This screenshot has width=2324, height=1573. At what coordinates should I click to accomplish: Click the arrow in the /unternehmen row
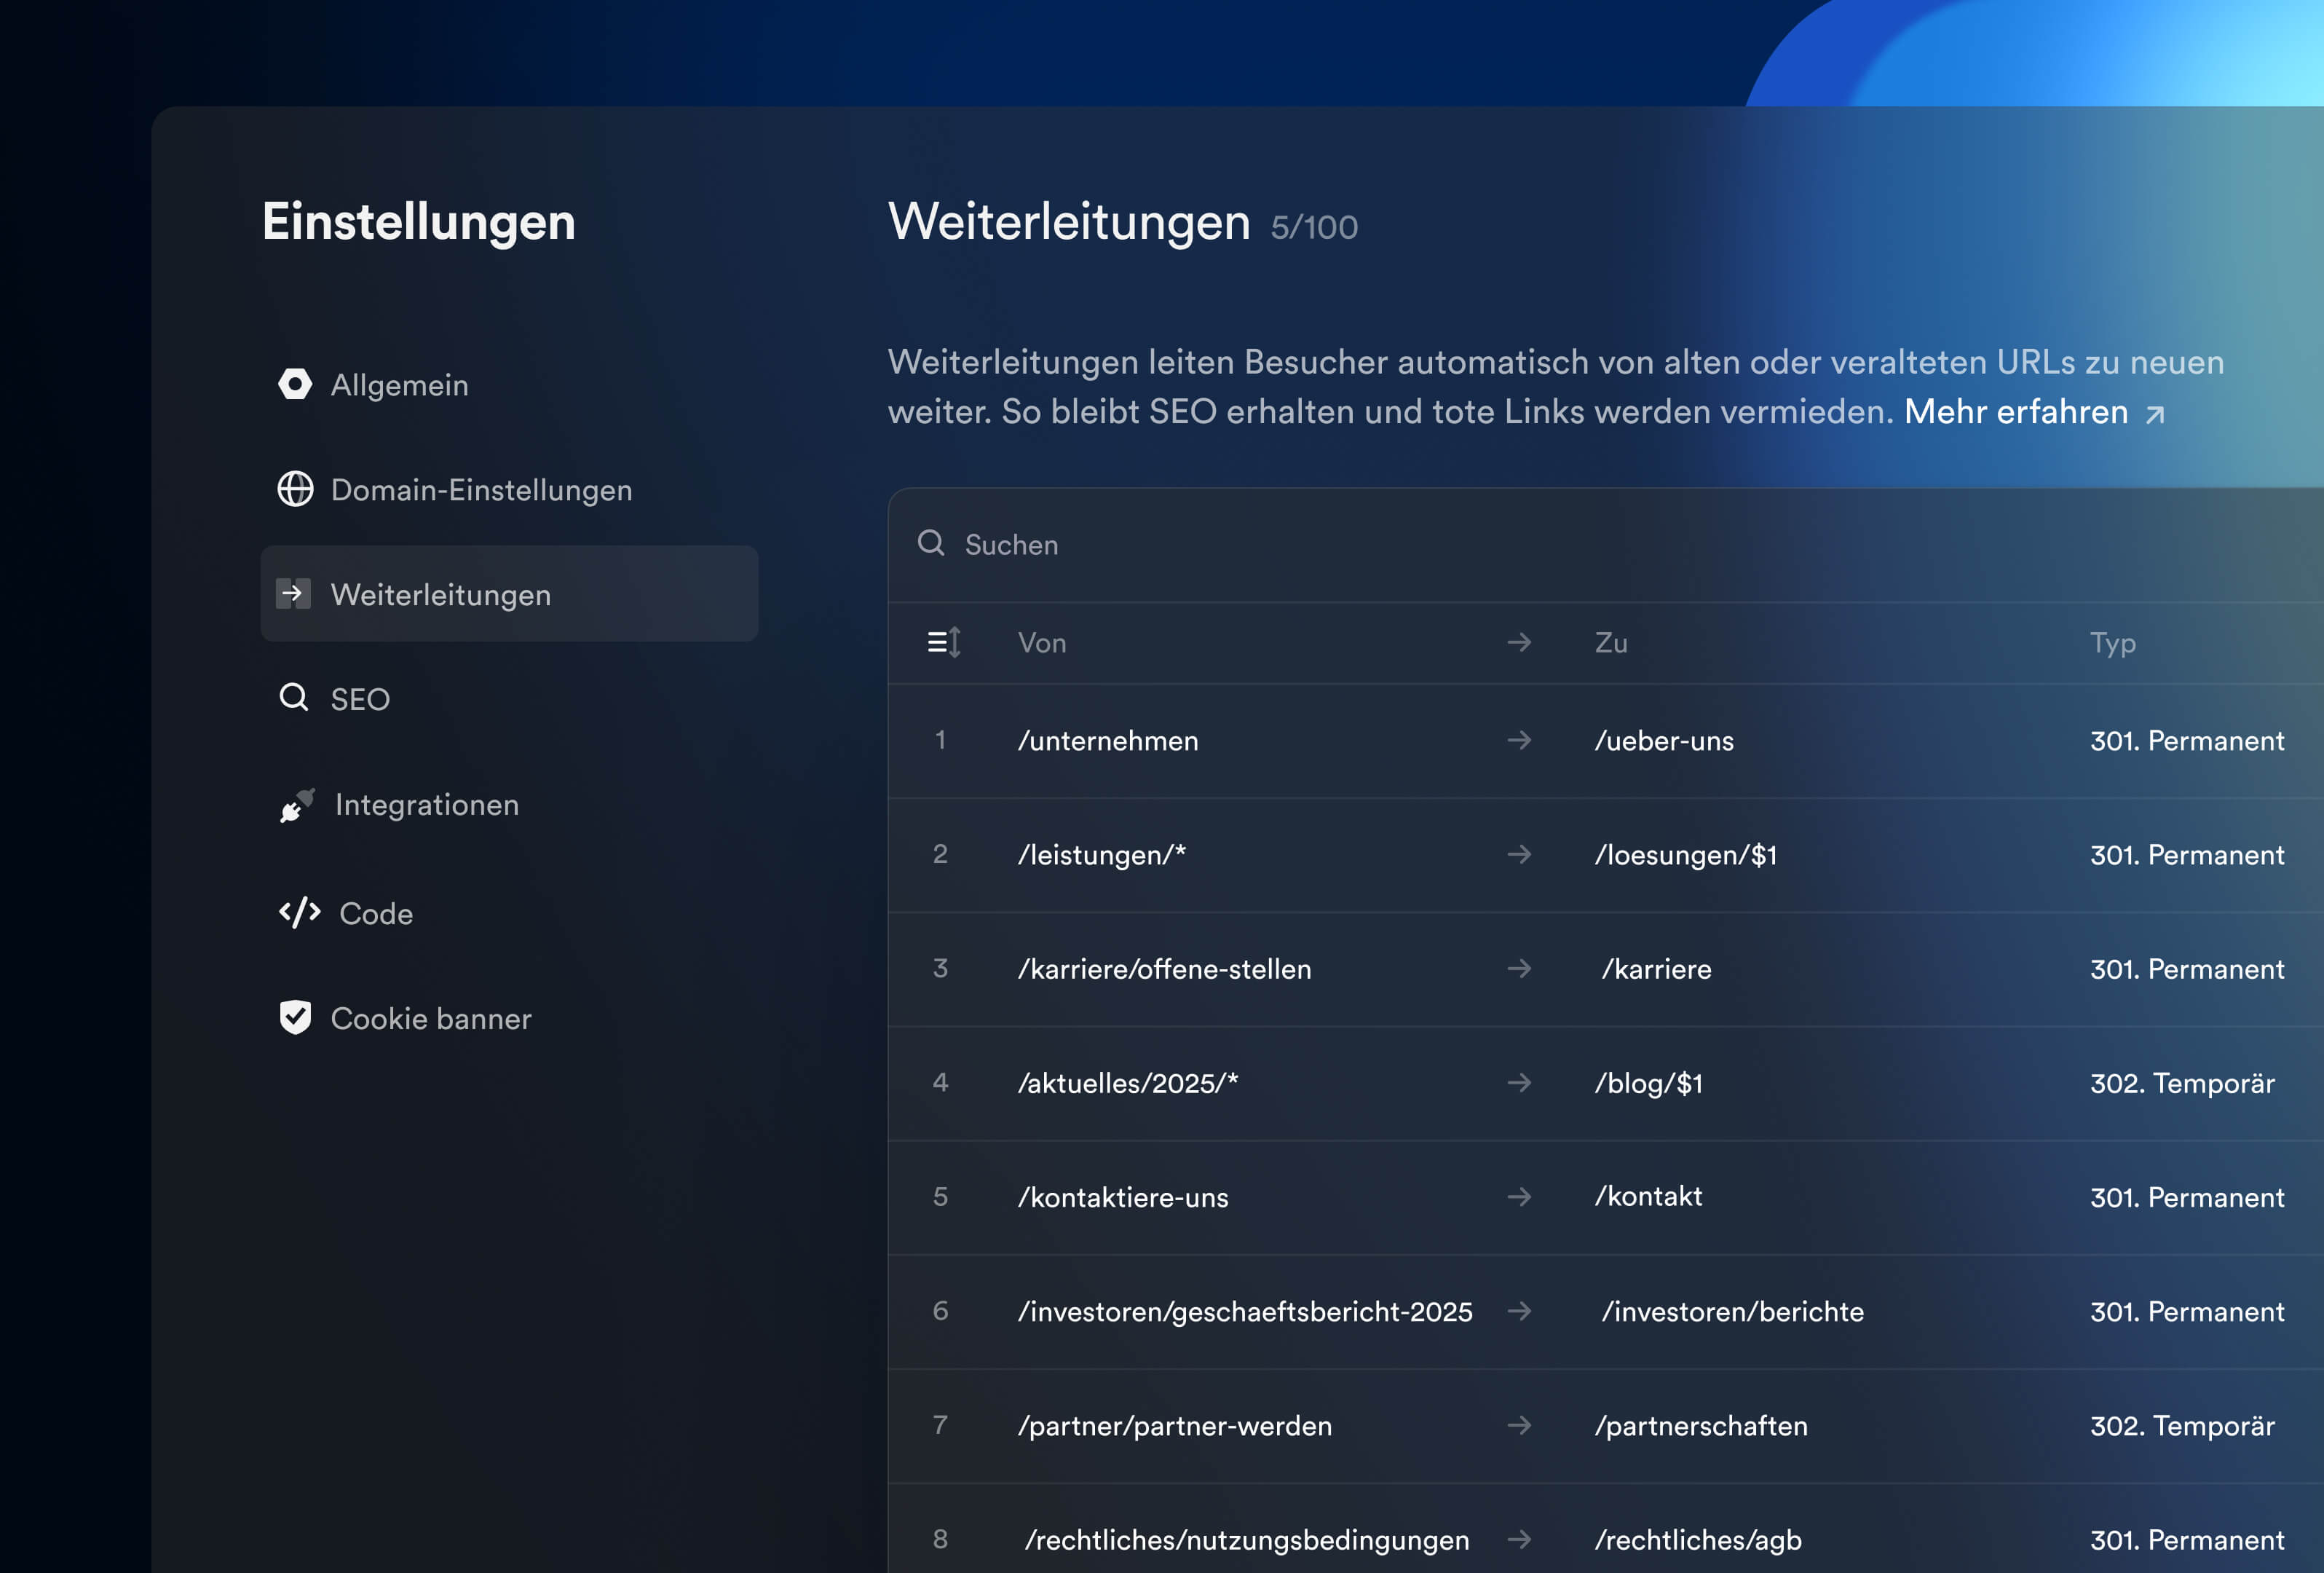(x=1519, y=740)
